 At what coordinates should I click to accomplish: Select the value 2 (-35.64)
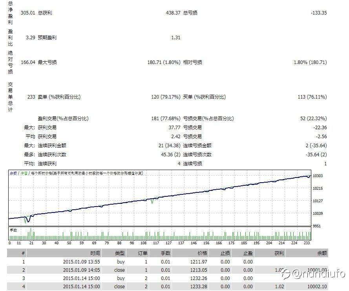click(316, 146)
